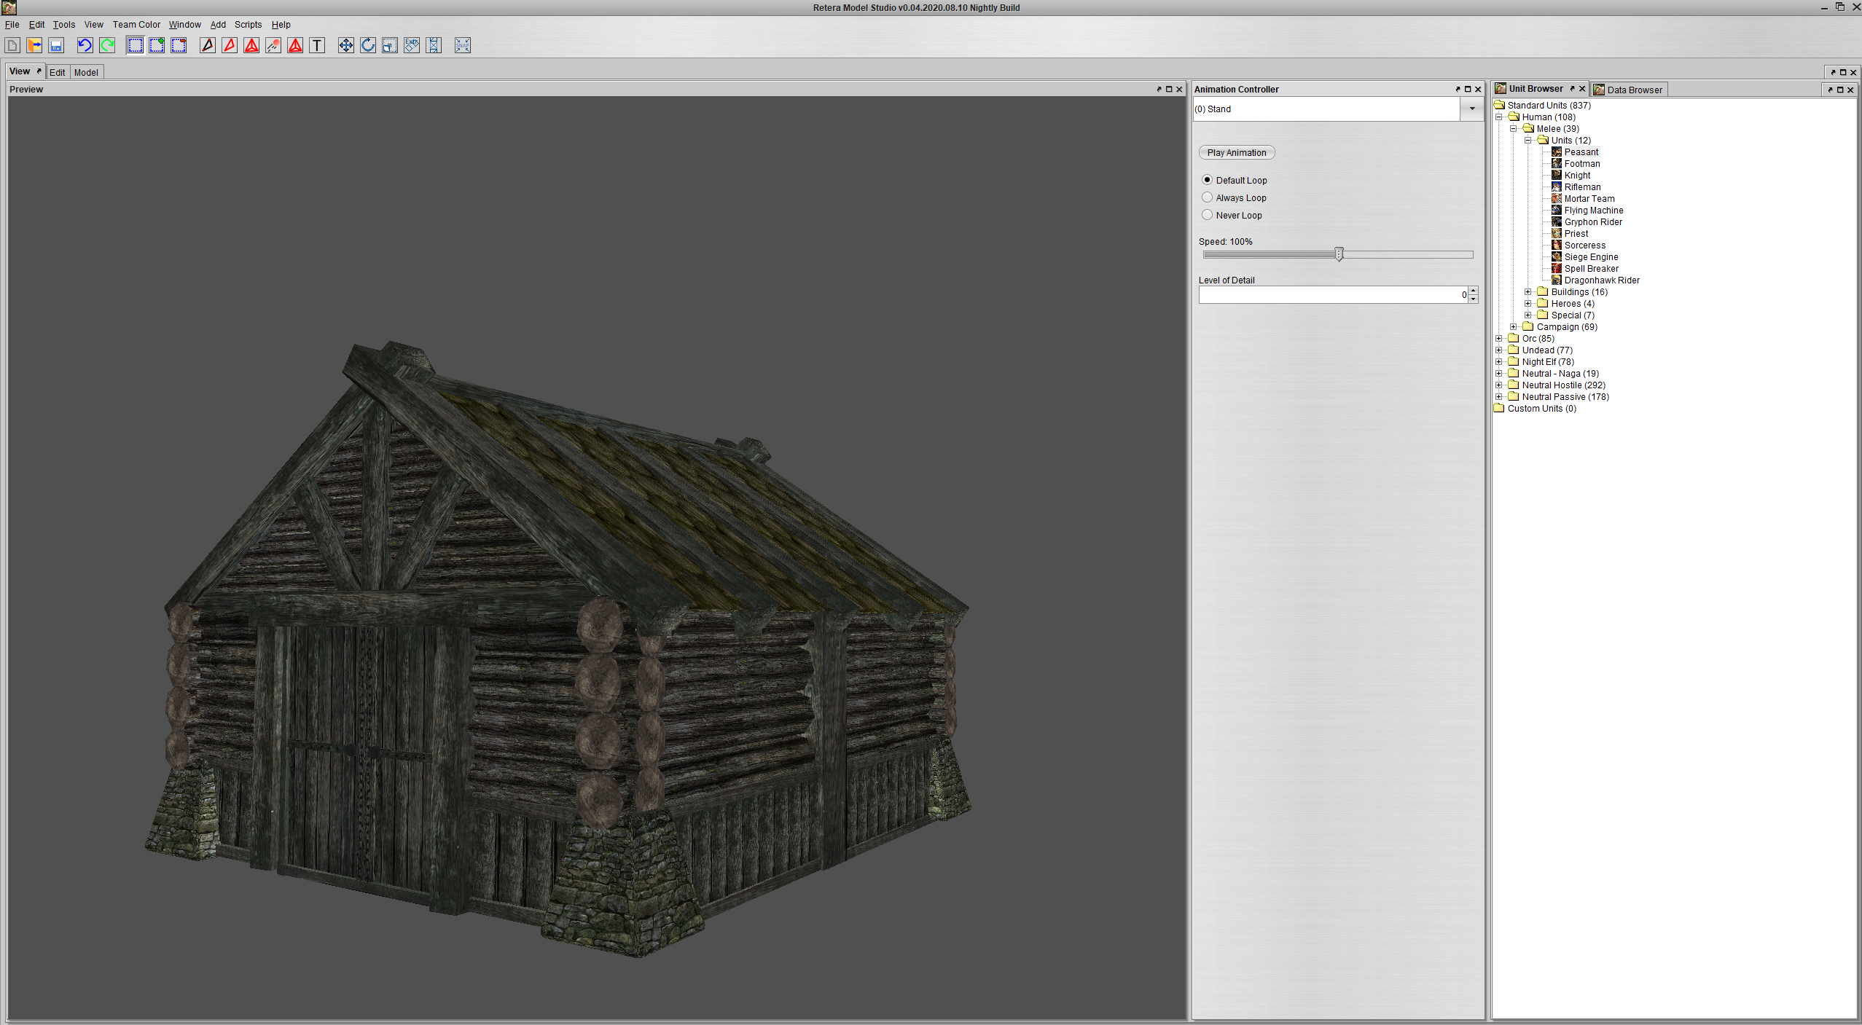Viewport: 1862px width, 1025px height.
Task: Expand the Orc (85) folder
Action: point(1499,339)
